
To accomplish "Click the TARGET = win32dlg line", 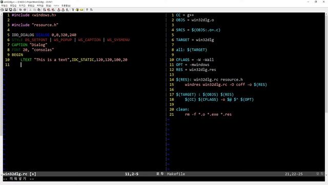I will pos(195,40).
